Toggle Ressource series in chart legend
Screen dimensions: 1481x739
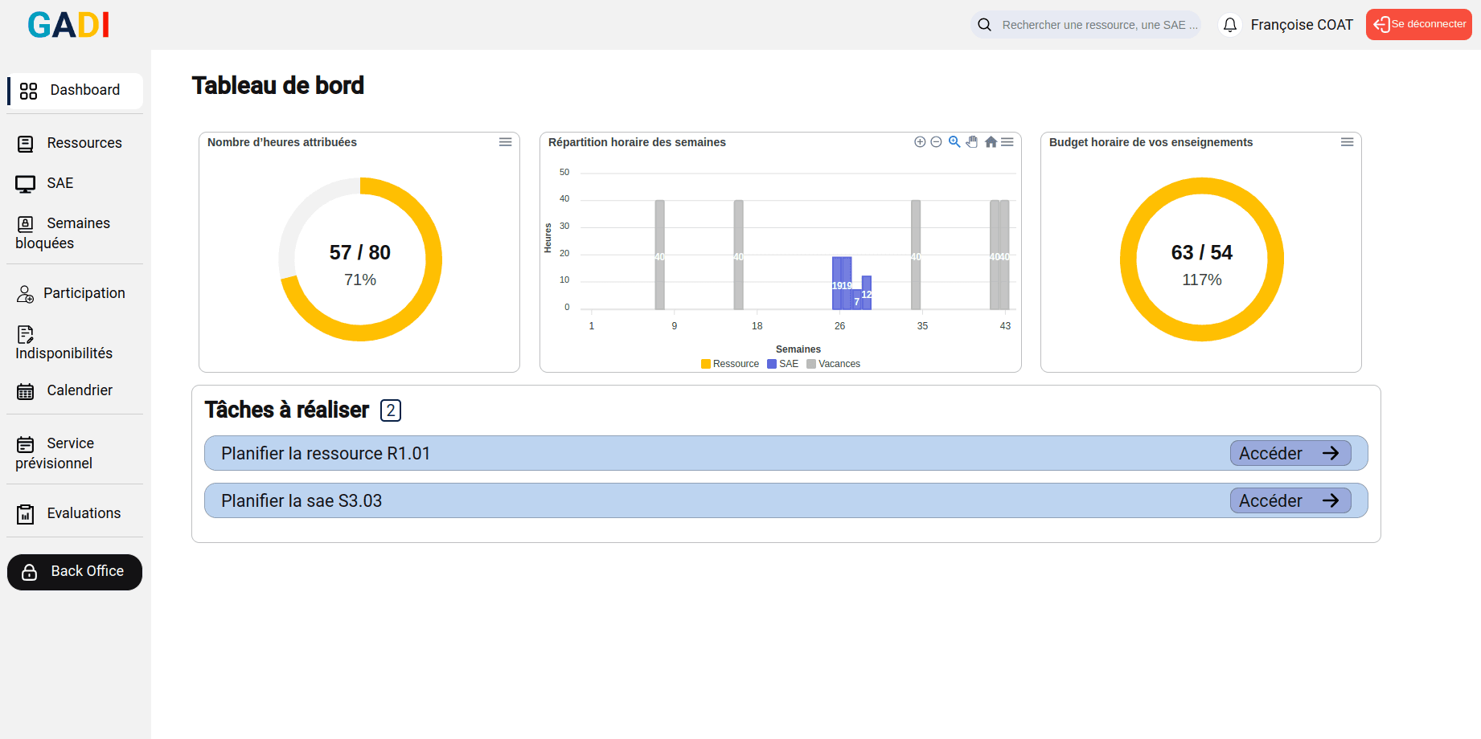730,364
